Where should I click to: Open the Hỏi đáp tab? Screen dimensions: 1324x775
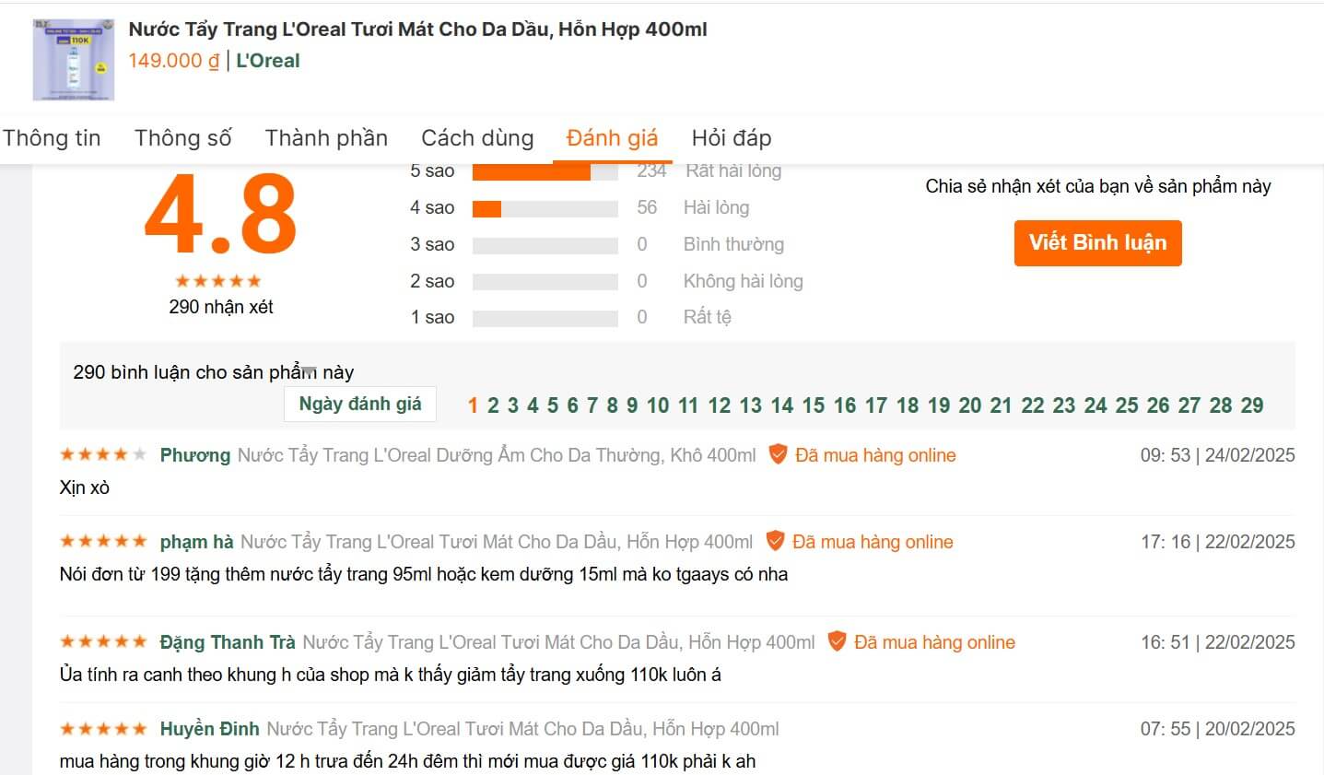(731, 137)
